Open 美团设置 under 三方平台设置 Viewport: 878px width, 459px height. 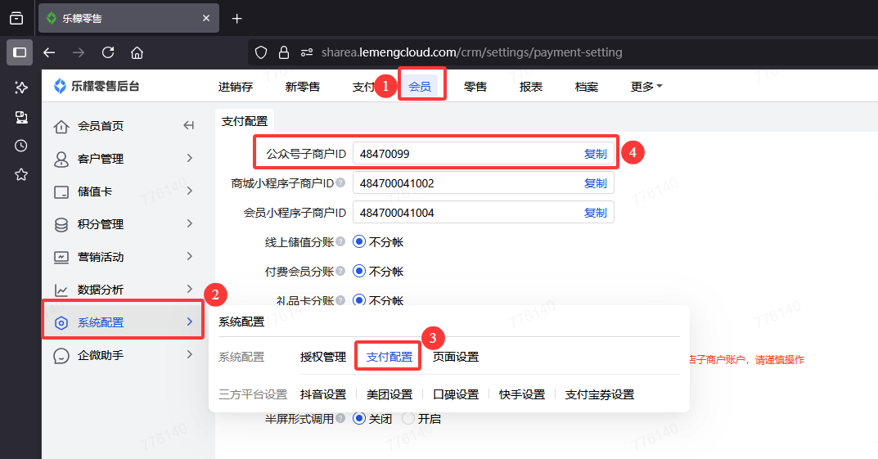point(389,394)
